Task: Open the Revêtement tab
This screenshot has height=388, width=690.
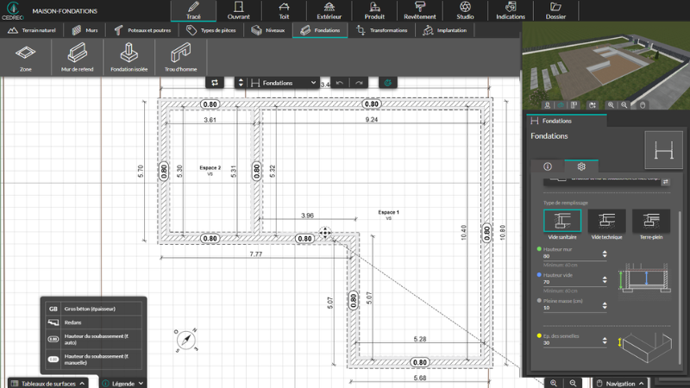Action: coord(420,10)
